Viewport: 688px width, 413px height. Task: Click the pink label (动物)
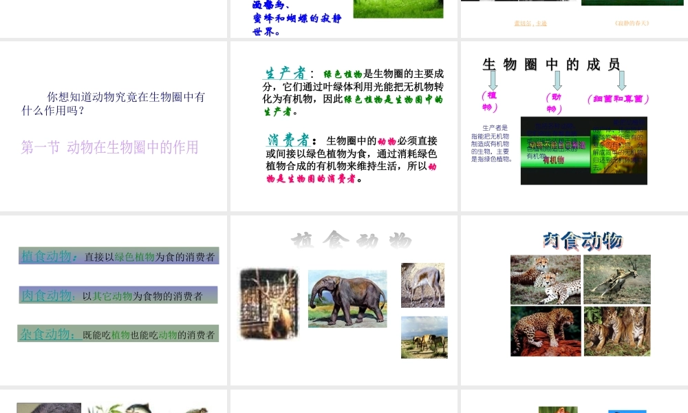554,103
